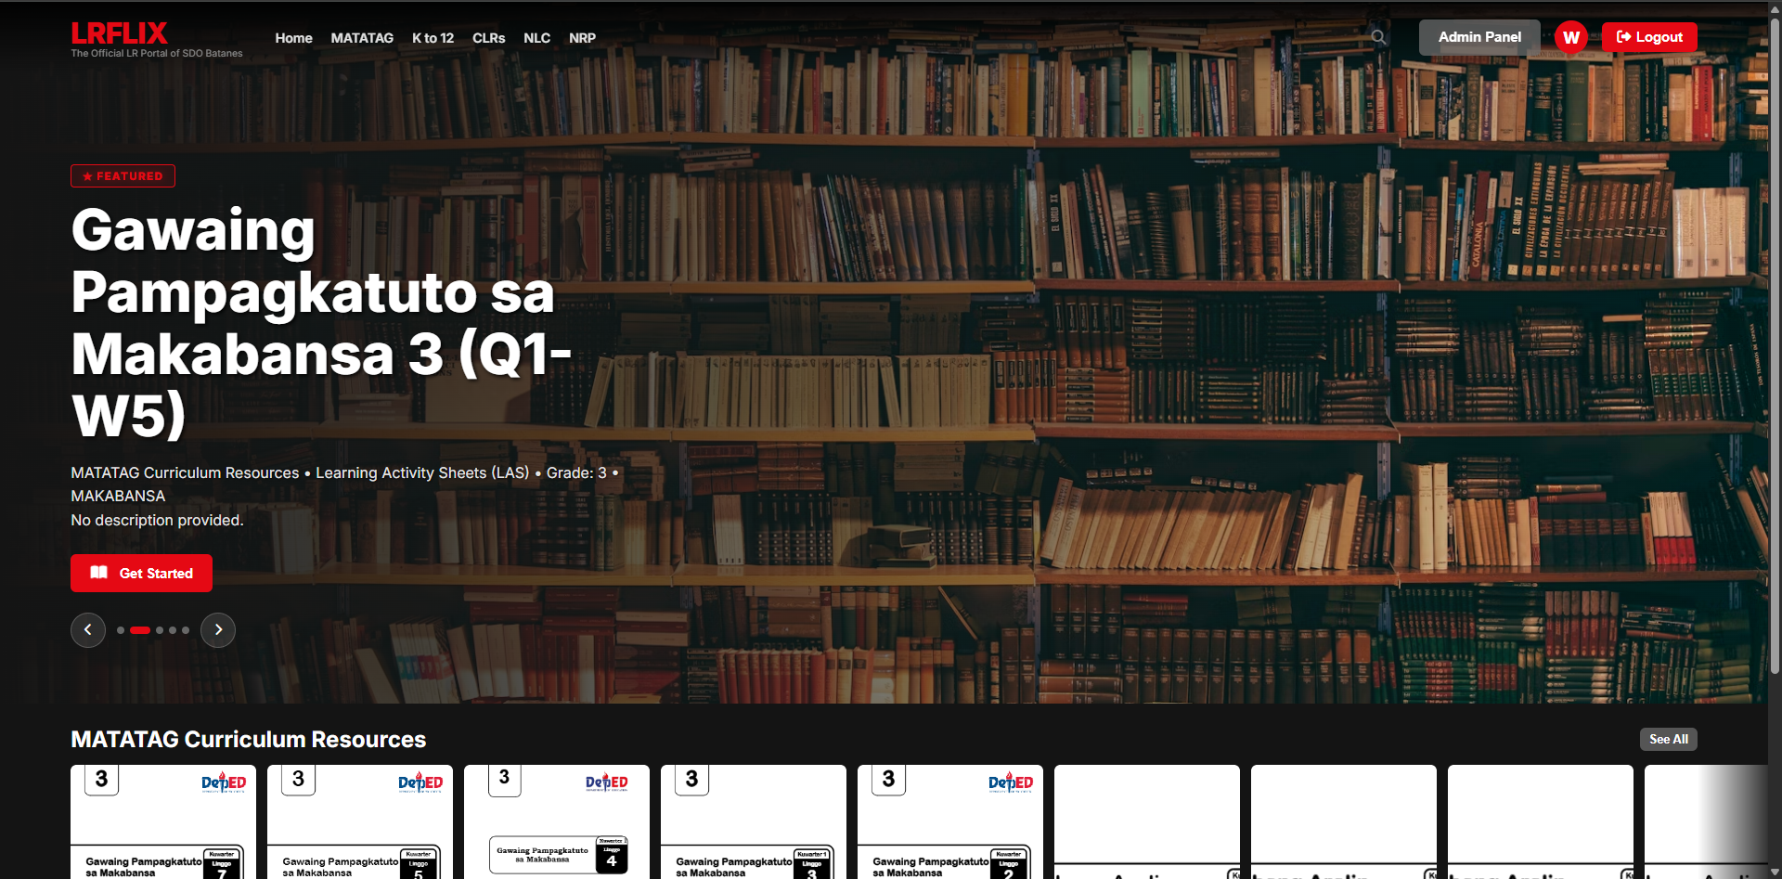Click See All for MATATAG resources
This screenshot has height=879, width=1782.
pyautogui.click(x=1668, y=739)
